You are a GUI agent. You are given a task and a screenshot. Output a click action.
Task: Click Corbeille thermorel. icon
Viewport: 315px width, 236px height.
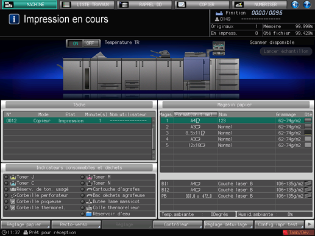(x=13, y=207)
